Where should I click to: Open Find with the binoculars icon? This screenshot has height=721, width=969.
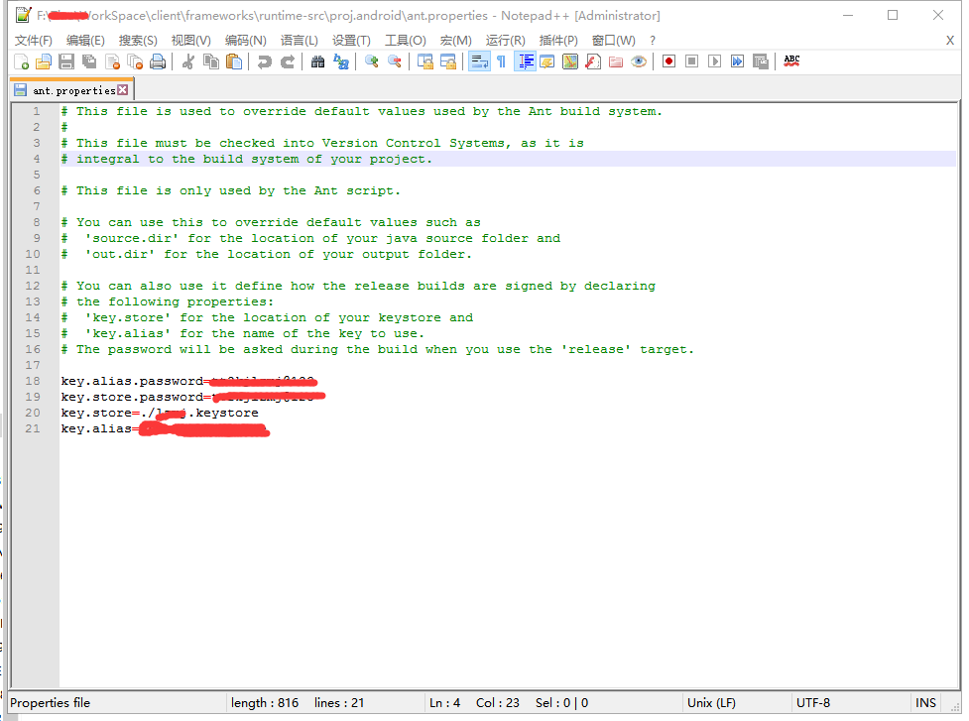(317, 61)
